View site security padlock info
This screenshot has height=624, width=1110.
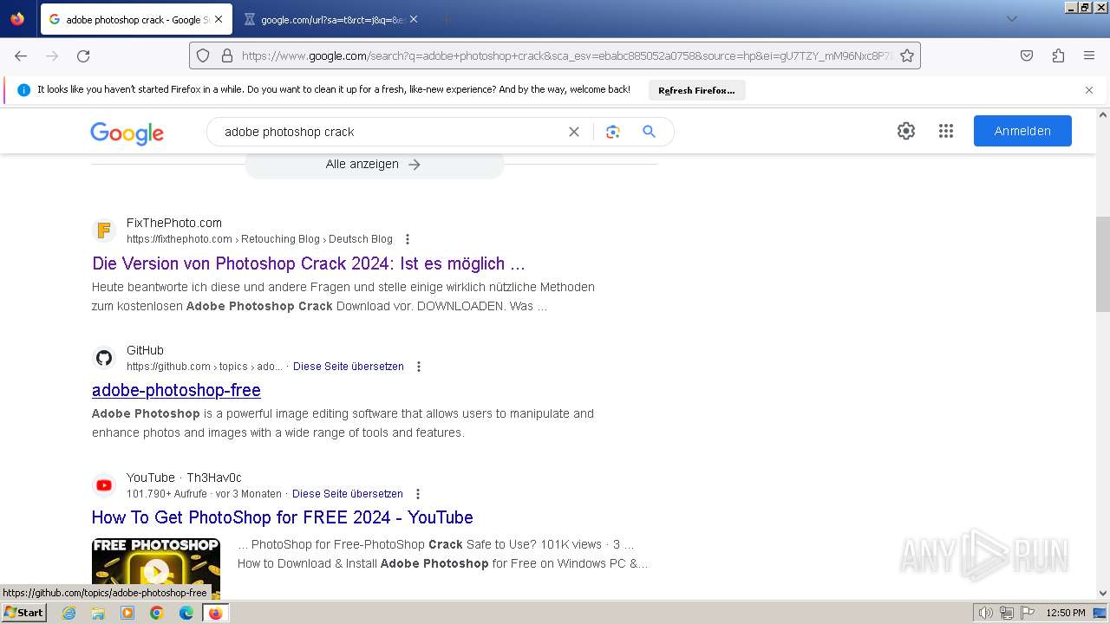[x=227, y=55]
